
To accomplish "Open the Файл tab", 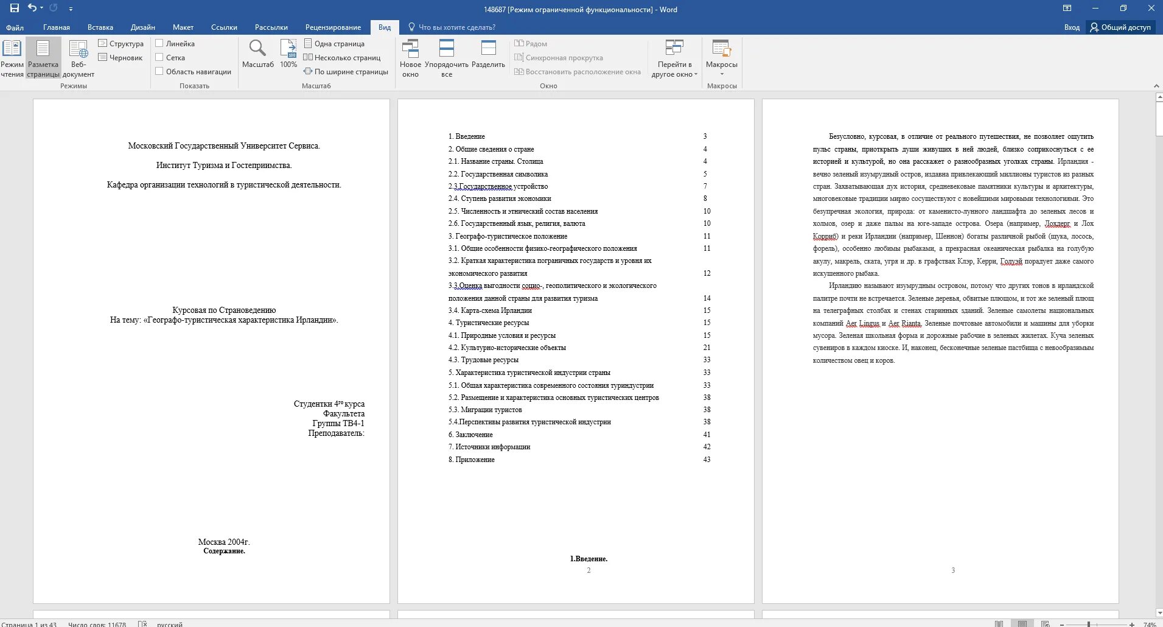I will coord(15,27).
